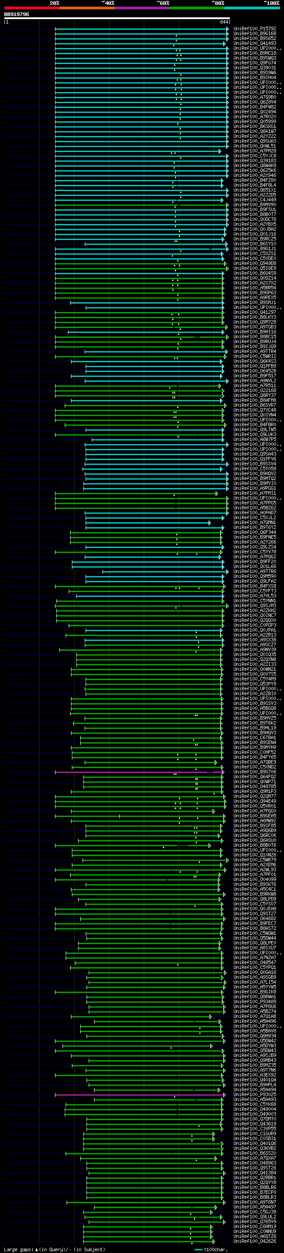Select hit label UniRef100_P93489

tap(255, 1001)
